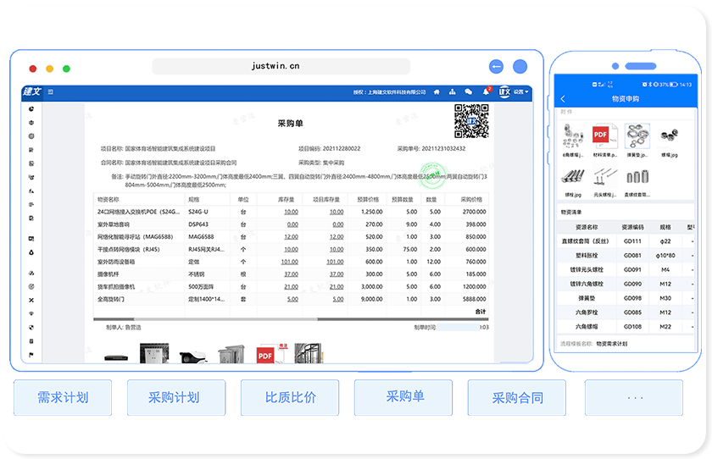Open the home icon in the top bar
Image resolution: width=712 pixels, height=459 pixels.
[437, 92]
